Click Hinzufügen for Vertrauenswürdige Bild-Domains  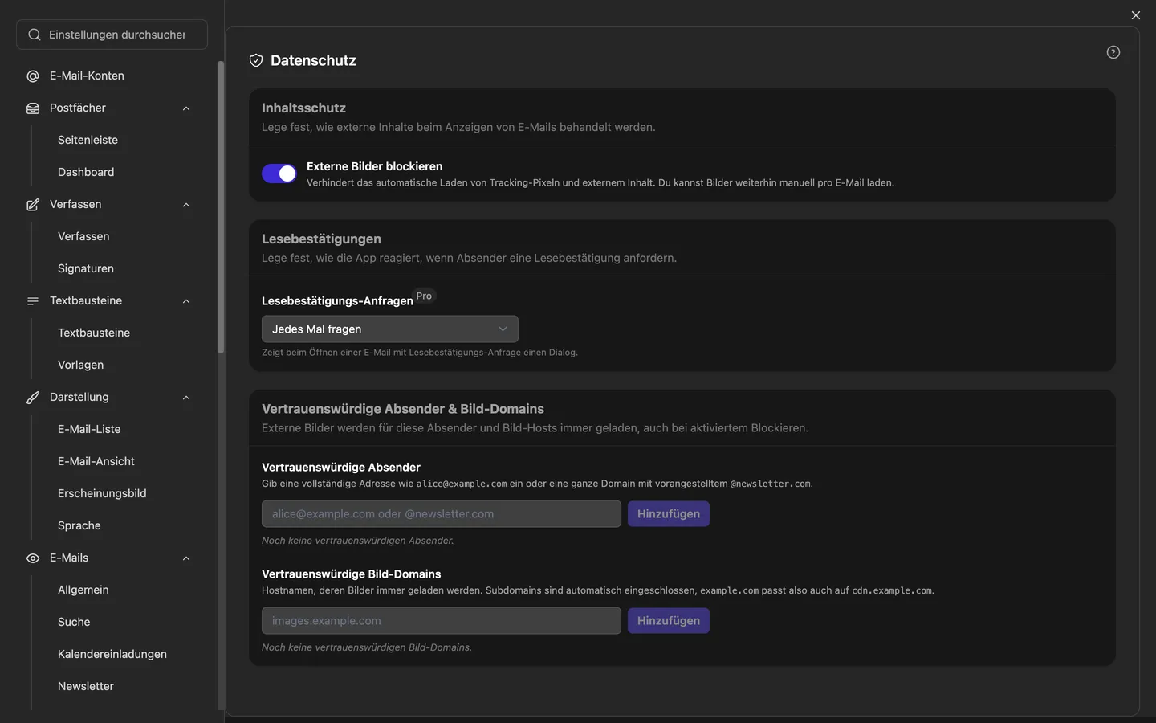[669, 621]
